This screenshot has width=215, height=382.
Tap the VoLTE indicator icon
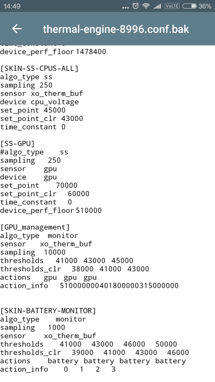pyautogui.click(x=172, y=6)
